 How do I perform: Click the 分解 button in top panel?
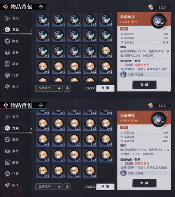coord(105,88)
